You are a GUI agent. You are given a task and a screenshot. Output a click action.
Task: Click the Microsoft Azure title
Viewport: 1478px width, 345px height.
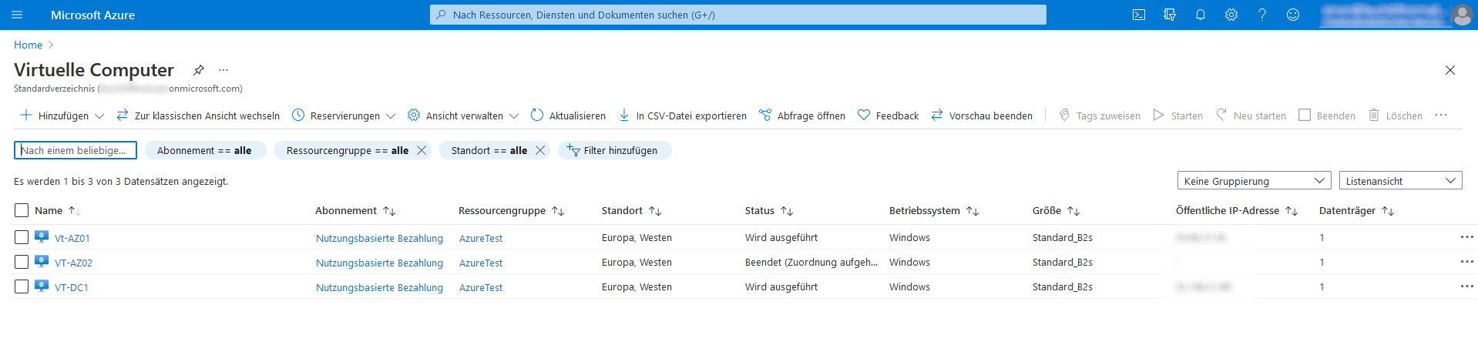click(92, 15)
